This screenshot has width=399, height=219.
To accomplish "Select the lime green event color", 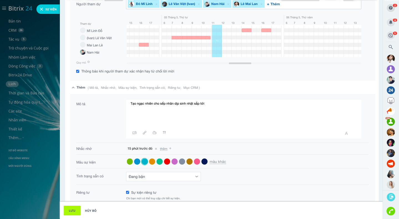I will pos(130,162).
